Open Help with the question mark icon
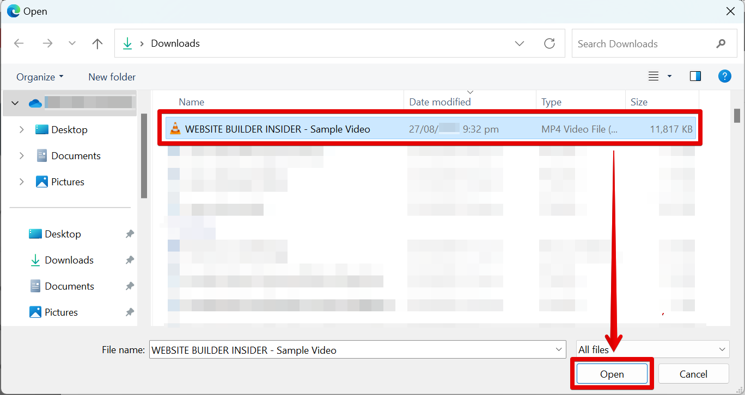745x395 pixels. tap(724, 76)
